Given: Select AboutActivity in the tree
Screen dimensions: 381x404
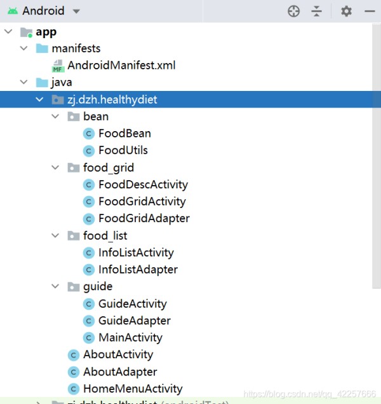Looking at the screenshot, I should (x=118, y=355).
